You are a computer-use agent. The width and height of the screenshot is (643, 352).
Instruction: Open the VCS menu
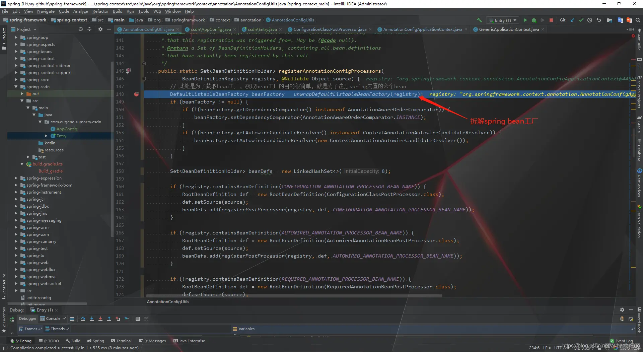pos(157,11)
